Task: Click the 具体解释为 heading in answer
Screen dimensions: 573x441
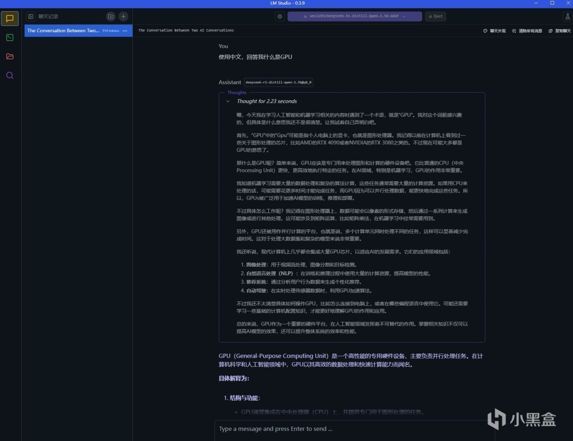Action: click(234, 378)
